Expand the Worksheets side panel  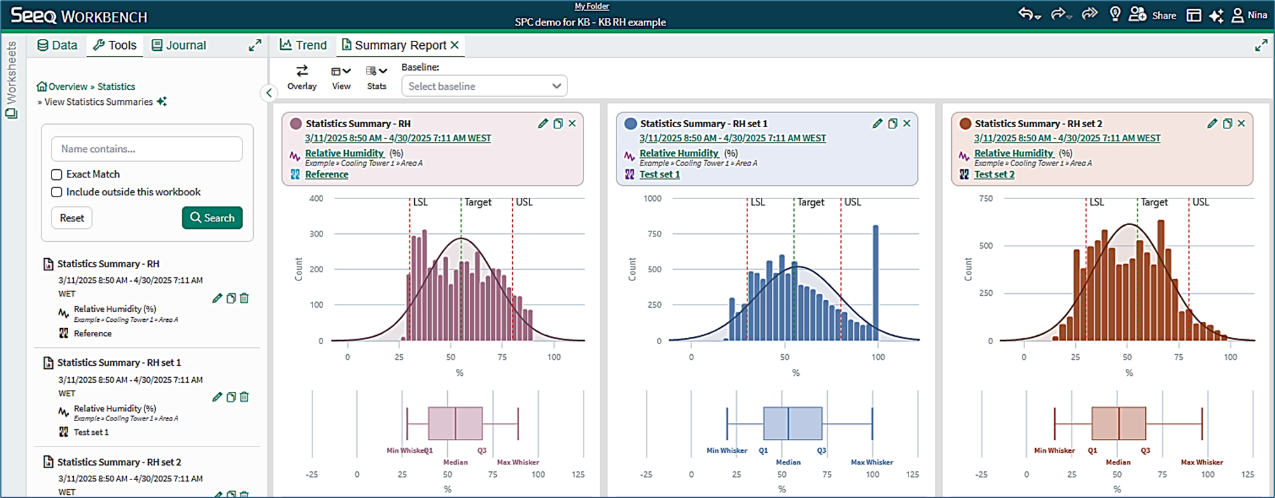[x=11, y=80]
